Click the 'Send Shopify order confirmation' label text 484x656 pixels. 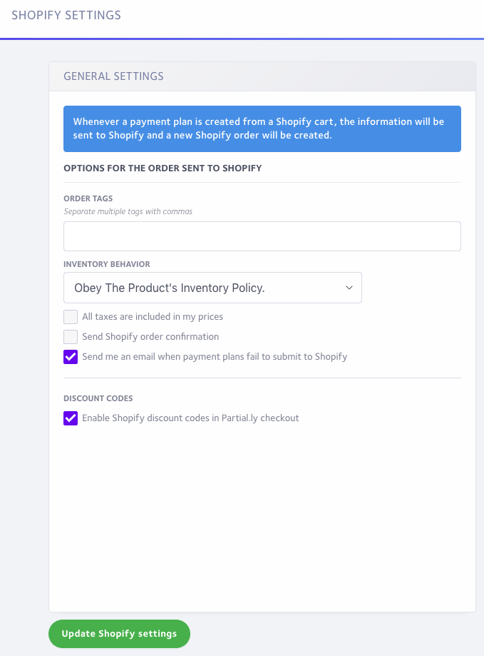coord(150,337)
